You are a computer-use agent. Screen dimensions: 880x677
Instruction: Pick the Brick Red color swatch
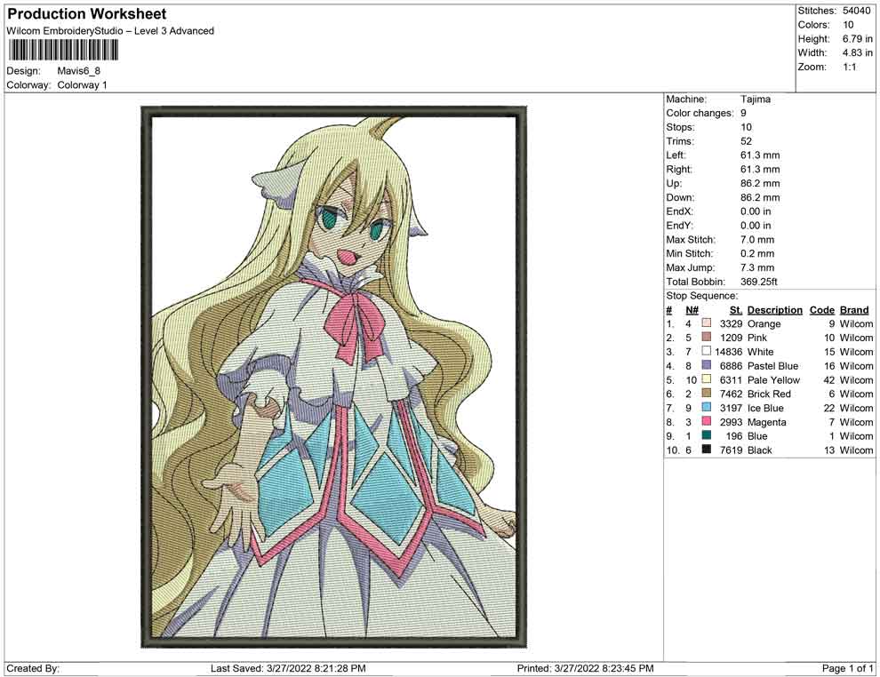click(707, 394)
